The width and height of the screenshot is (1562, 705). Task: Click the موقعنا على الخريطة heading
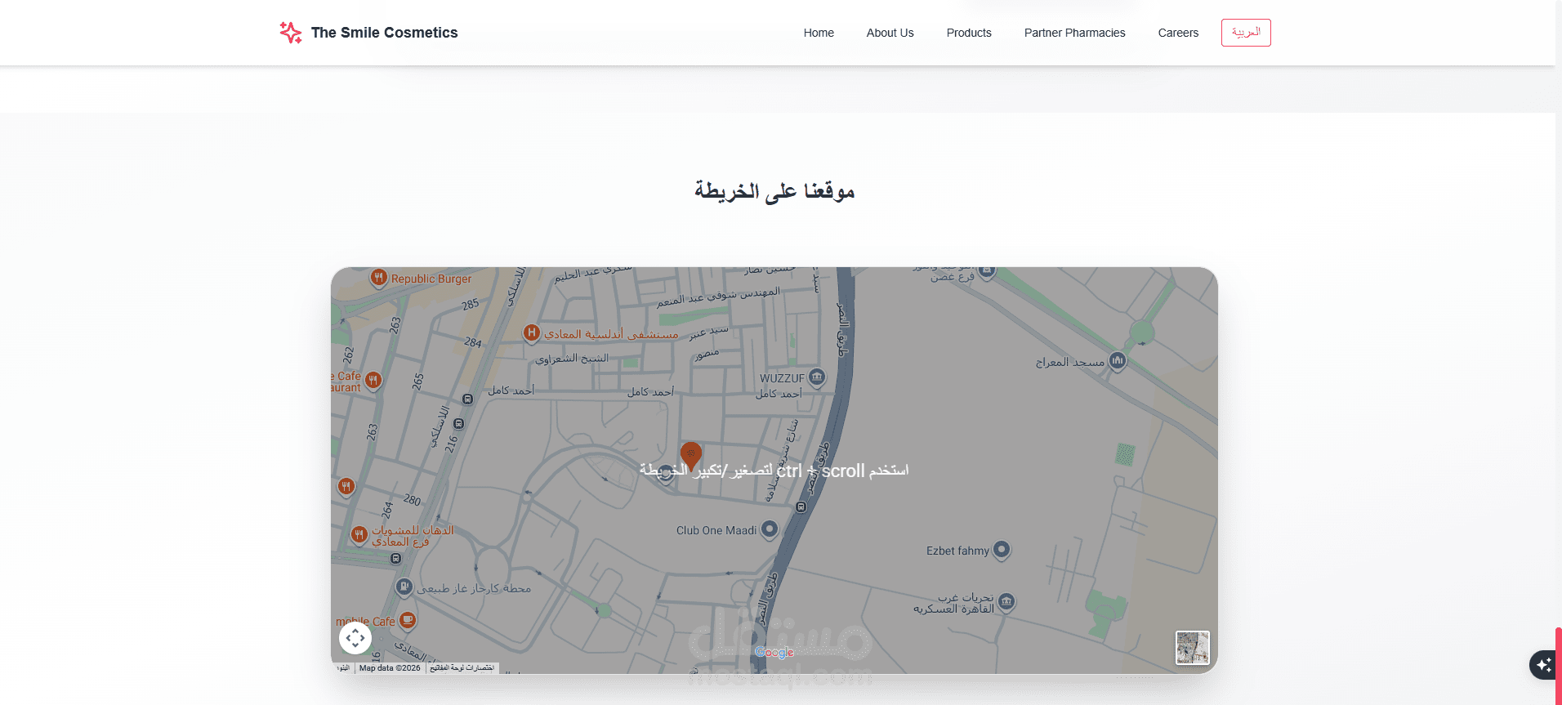(x=774, y=191)
